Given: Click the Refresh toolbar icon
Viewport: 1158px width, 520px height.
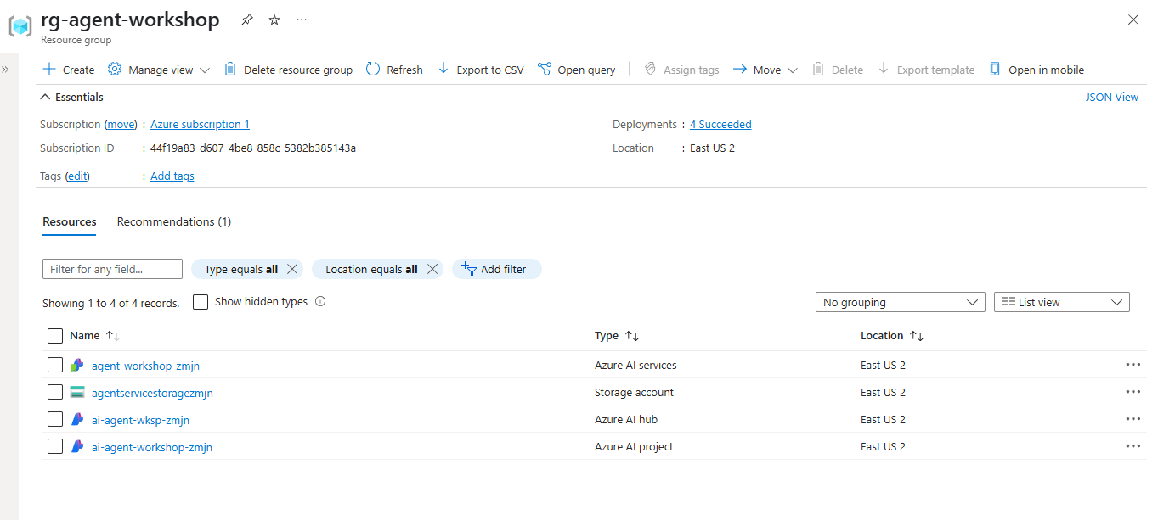Looking at the screenshot, I should 373,70.
